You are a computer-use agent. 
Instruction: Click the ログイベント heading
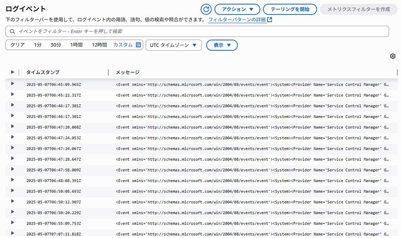coord(25,9)
